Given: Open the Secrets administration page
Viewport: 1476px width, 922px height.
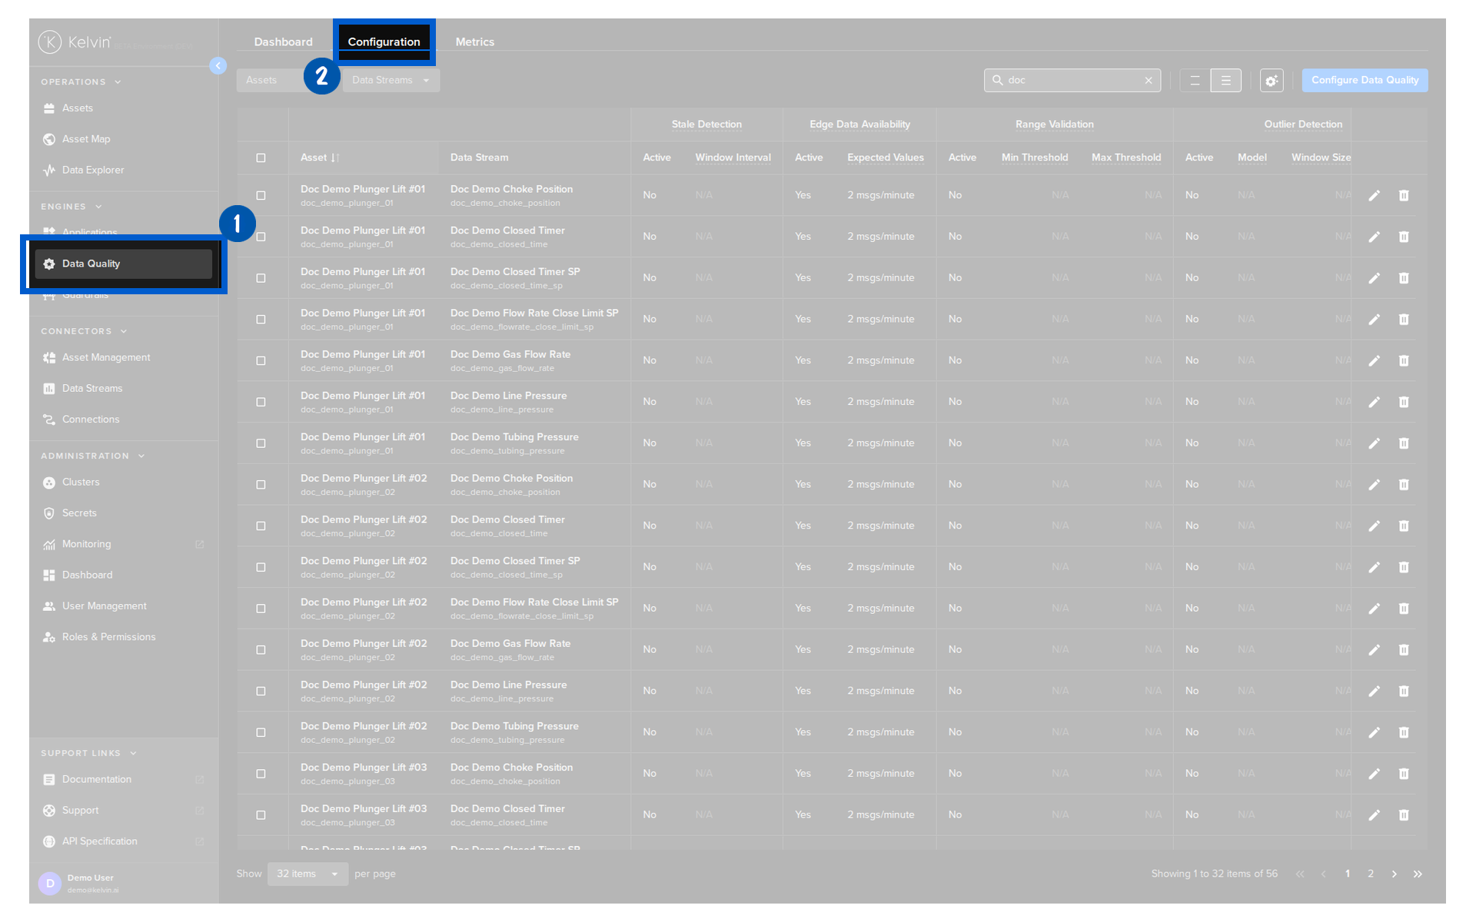Looking at the screenshot, I should pos(79,512).
